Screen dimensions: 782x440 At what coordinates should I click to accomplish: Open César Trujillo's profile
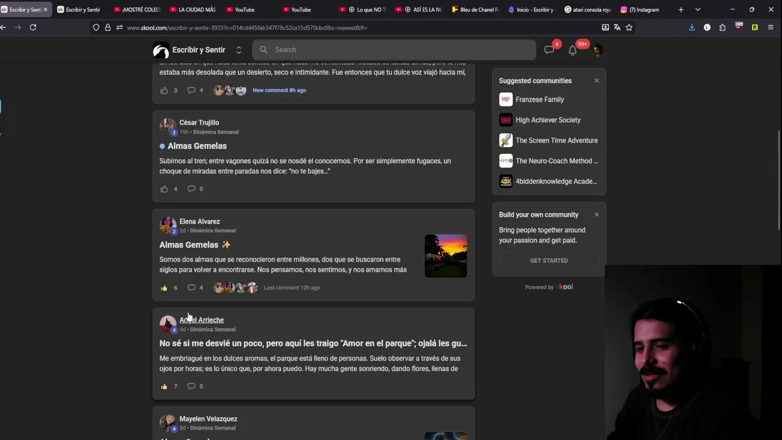pos(199,123)
